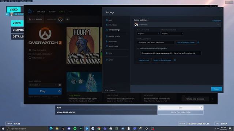Image resolution: width=234 pixels, height=131 pixels.
Task: Select Game Settings in Settings sidebar
Action: pos(113,30)
